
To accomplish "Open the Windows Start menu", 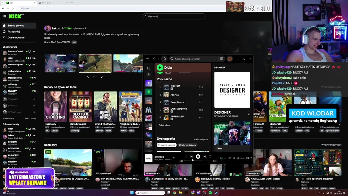I will [x=132, y=193].
